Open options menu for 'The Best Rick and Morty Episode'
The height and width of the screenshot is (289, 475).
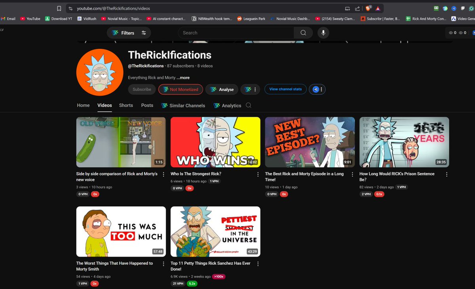point(352,174)
